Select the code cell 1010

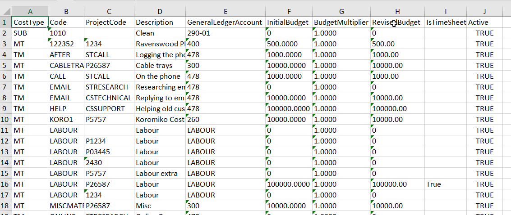point(66,33)
